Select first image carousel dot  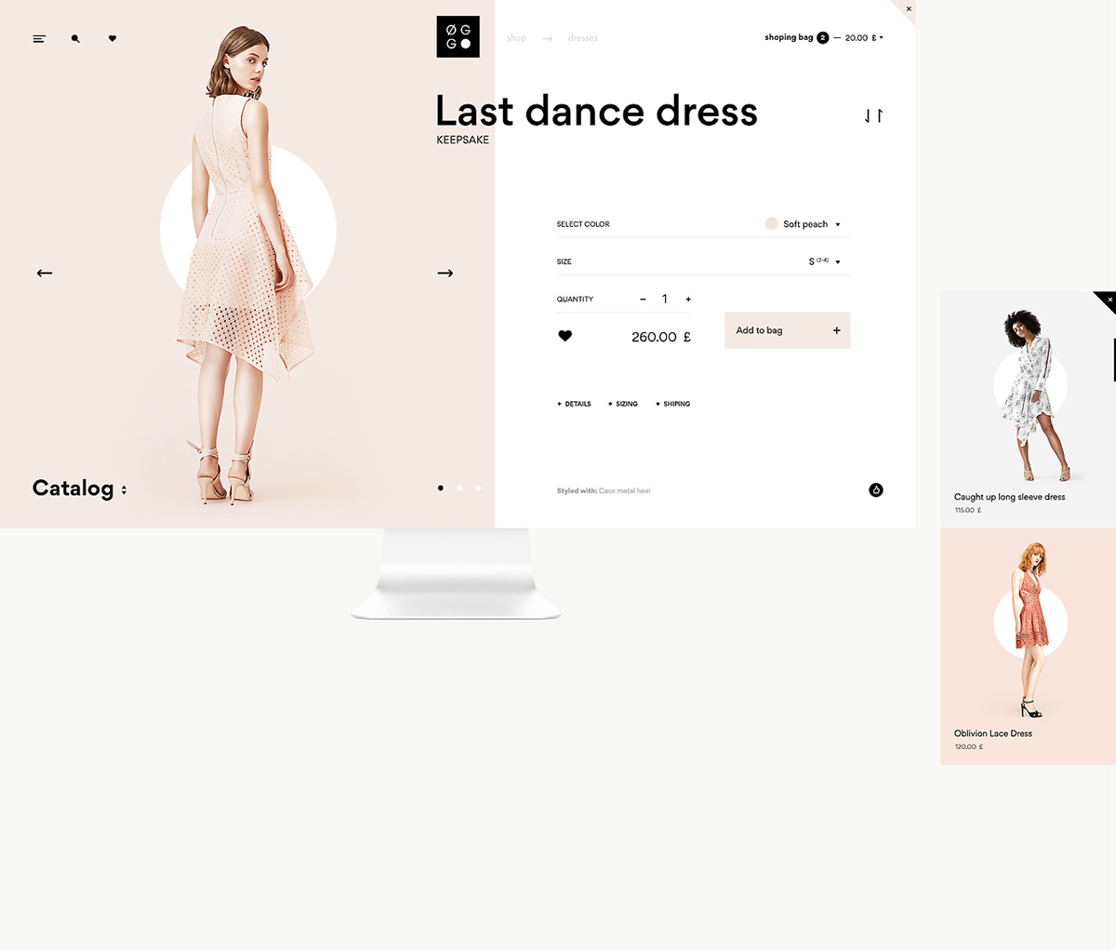(x=441, y=488)
